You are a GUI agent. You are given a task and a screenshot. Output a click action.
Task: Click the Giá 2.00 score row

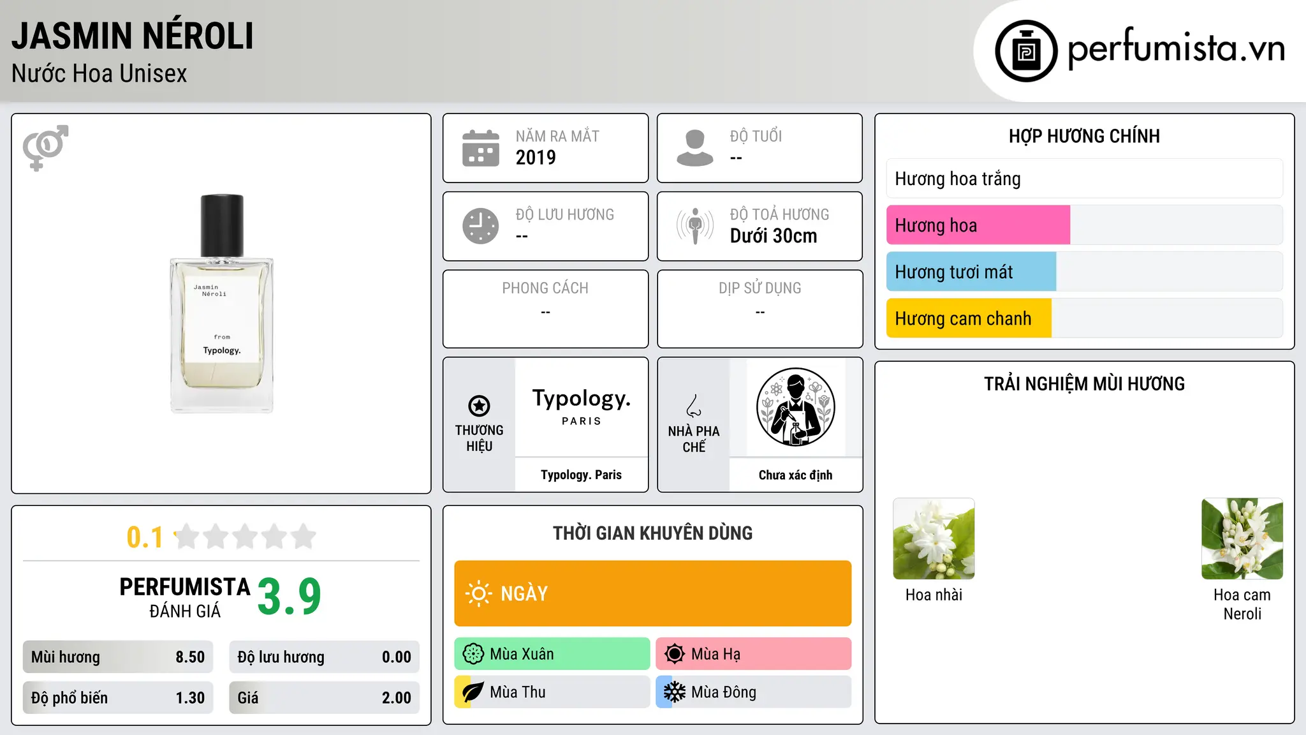(324, 698)
